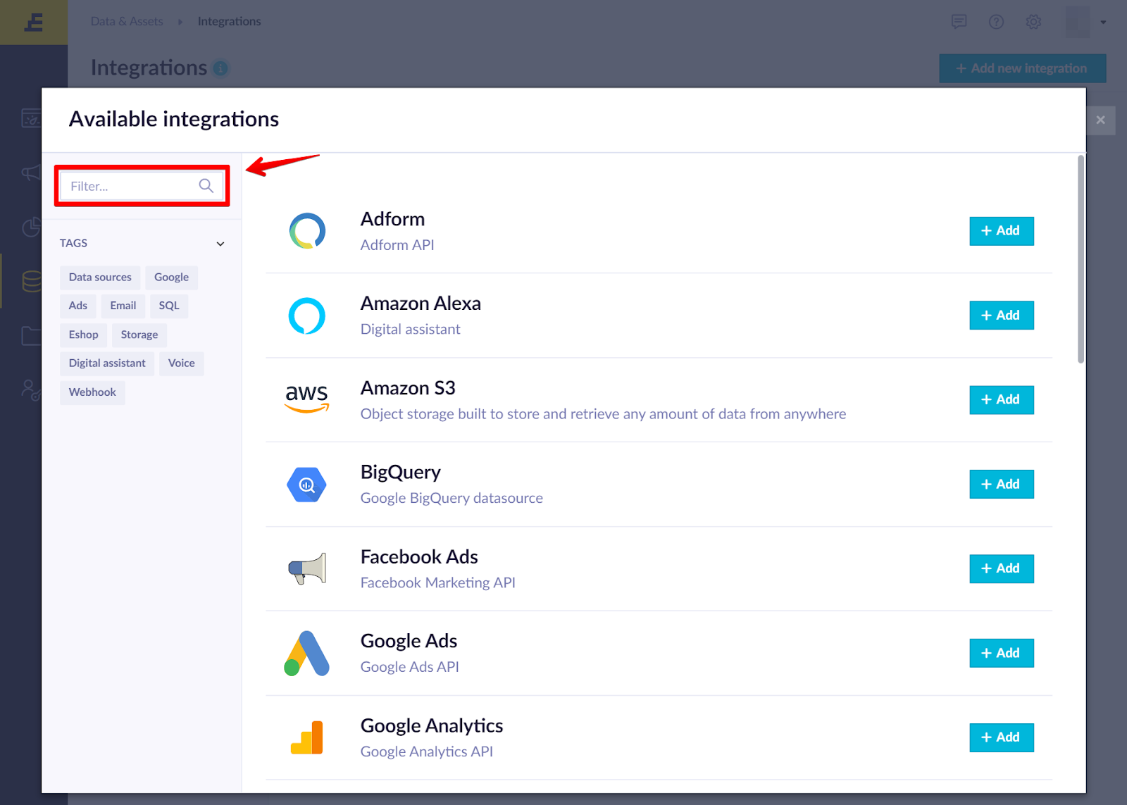
Task: Click the Google Analytics bar icon
Action: coord(307,737)
